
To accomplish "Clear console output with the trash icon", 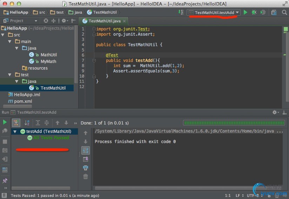I will [x=86, y=177].
